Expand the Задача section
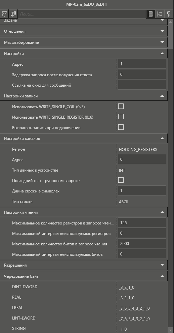The width and height of the screenshot is (174, 333). (84, 21)
